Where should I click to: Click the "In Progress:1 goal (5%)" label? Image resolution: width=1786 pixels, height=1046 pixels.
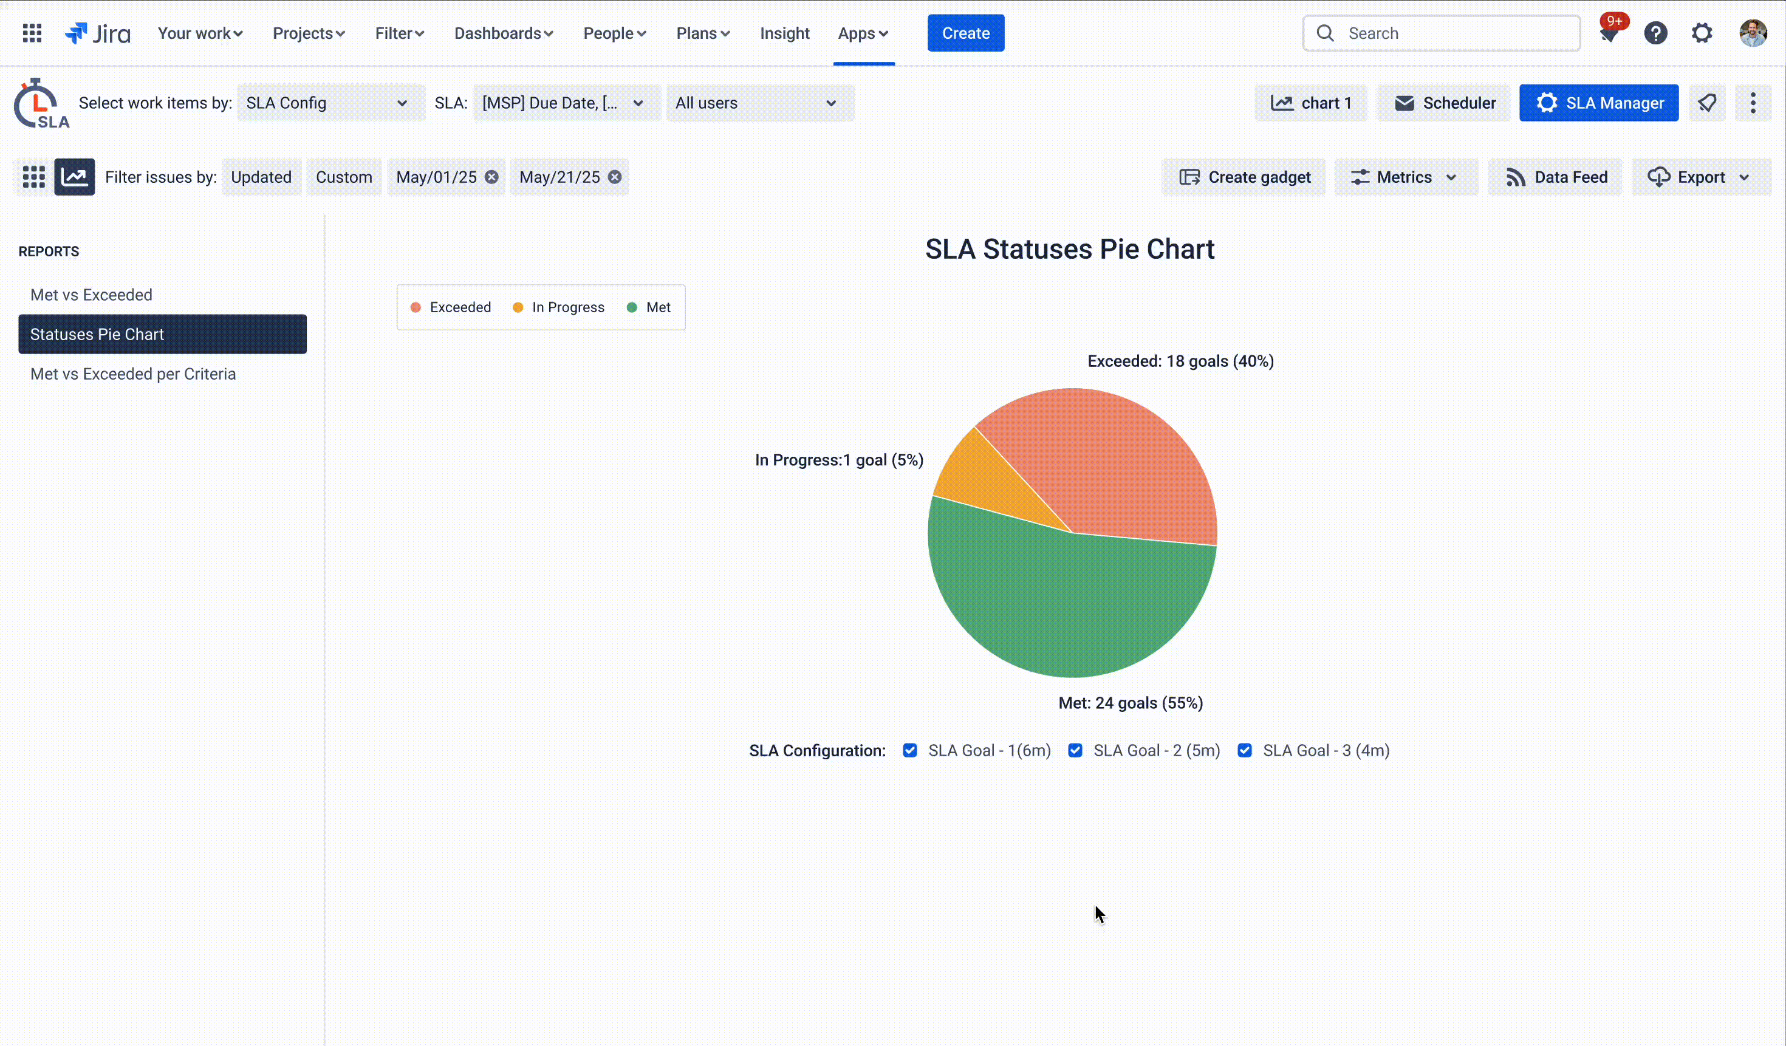coord(839,460)
